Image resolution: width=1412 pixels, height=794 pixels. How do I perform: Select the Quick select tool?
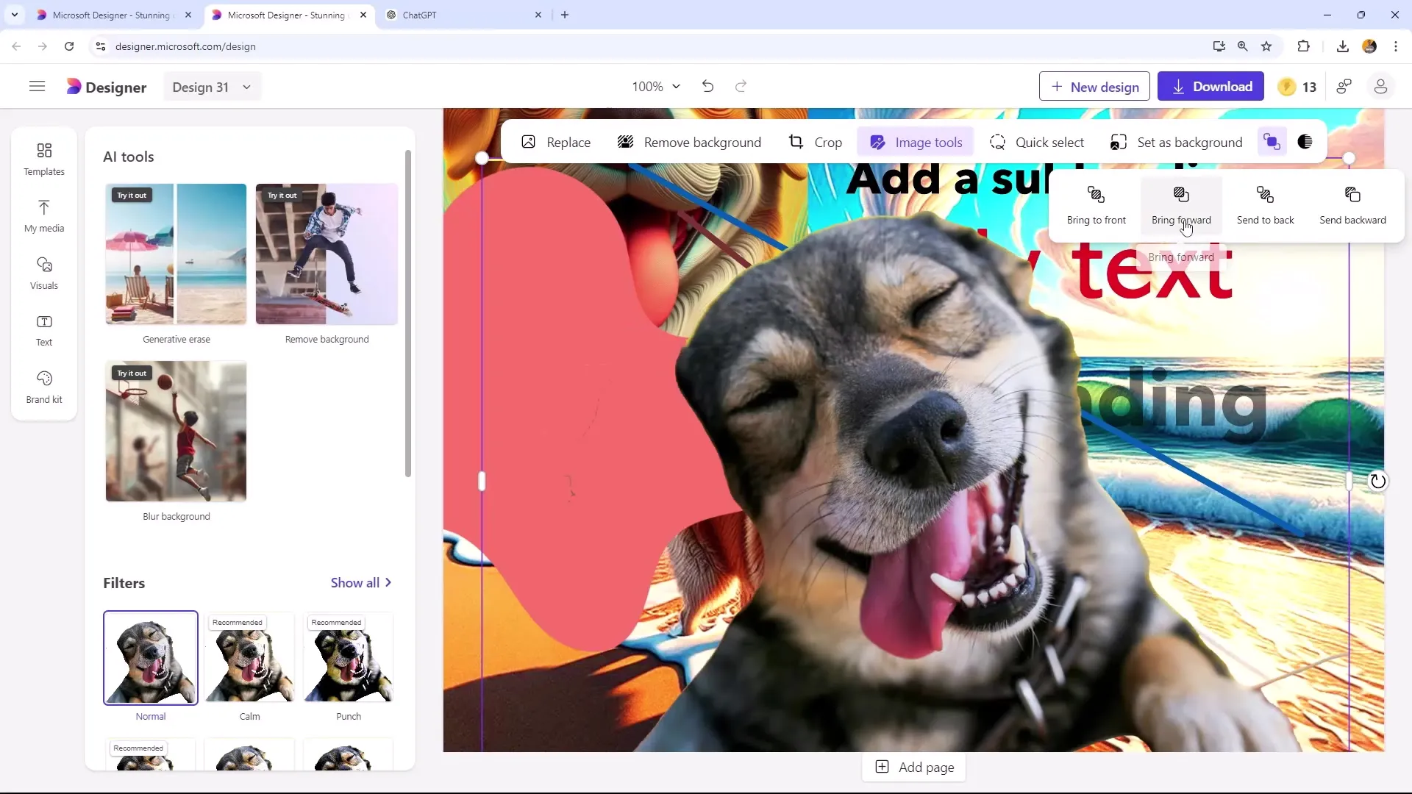click(x=1037, y=143)
